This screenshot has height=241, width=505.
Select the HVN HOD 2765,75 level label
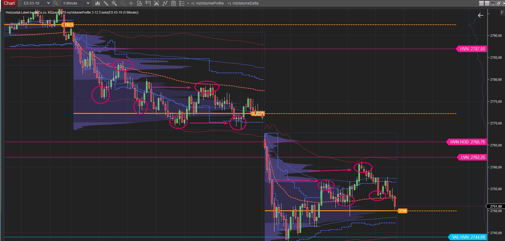pos(467,142)
